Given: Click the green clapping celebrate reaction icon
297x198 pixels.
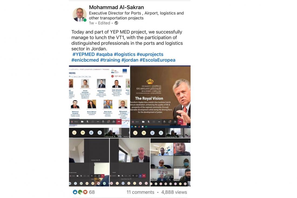Looking at the screenshot, I should pos(80,192).
